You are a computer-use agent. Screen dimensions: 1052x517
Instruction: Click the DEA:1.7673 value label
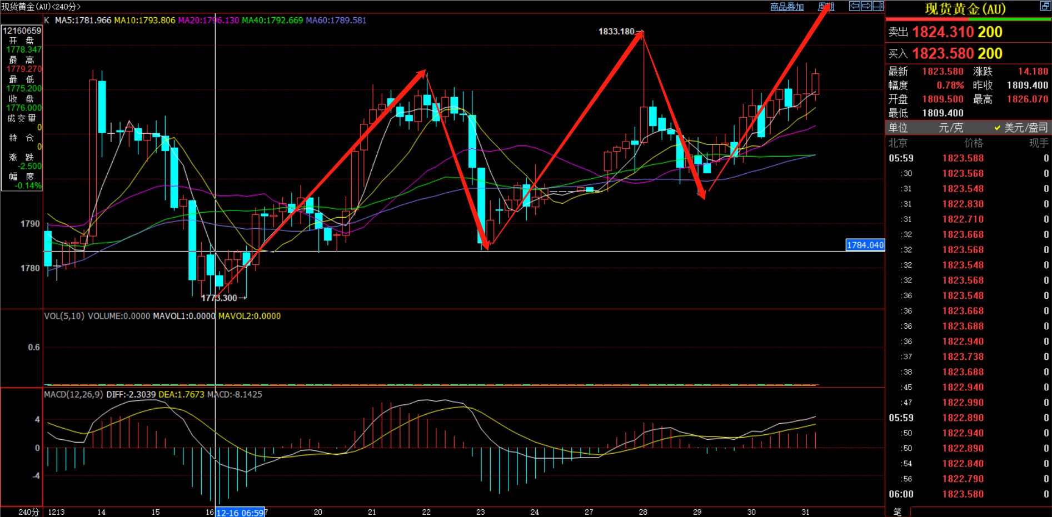pyautogui.click(x=182, y=394)
